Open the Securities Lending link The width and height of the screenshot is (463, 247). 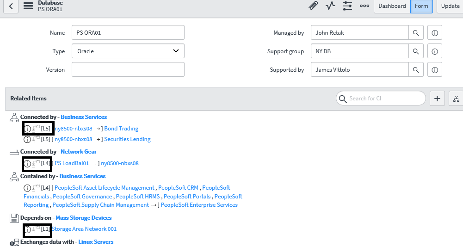coord(127,139)
